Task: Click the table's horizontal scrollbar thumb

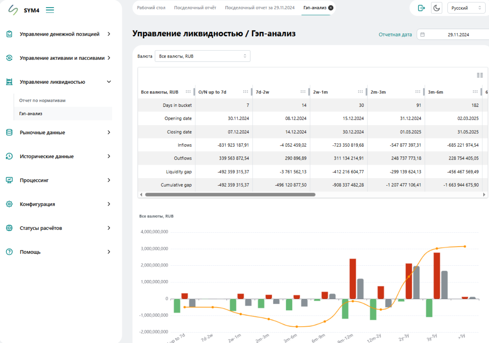Action: (230, 194)
